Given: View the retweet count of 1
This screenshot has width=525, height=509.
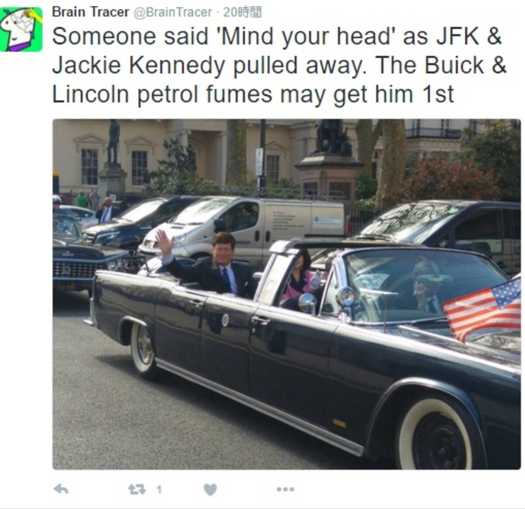Looking at the screenshot, I should 159,489.
